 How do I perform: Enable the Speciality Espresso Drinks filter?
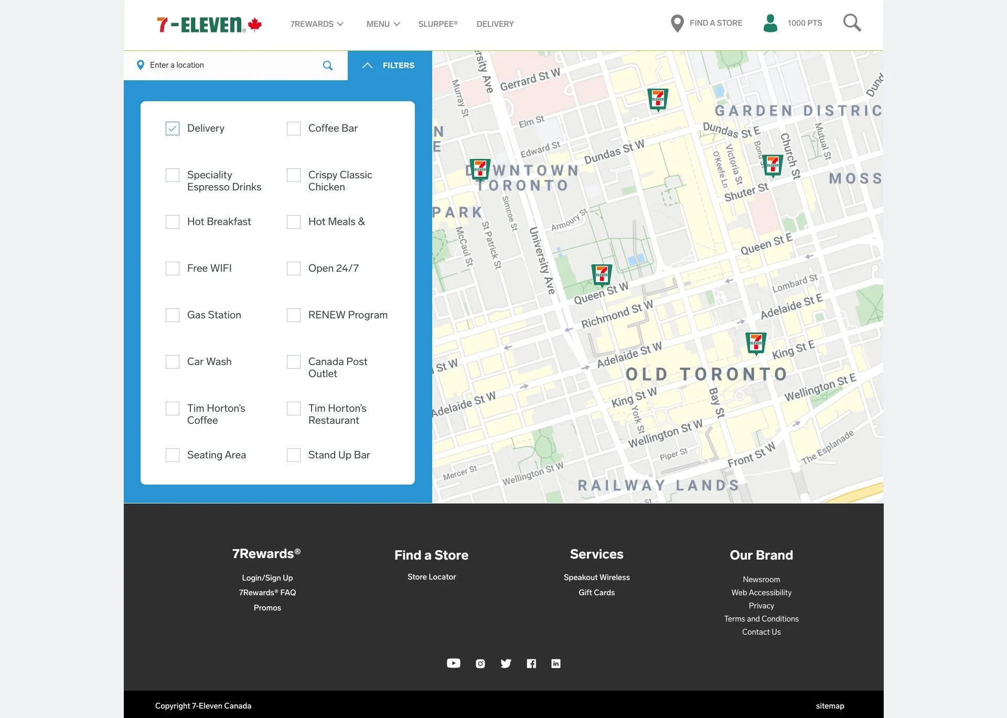pos(173,175)
